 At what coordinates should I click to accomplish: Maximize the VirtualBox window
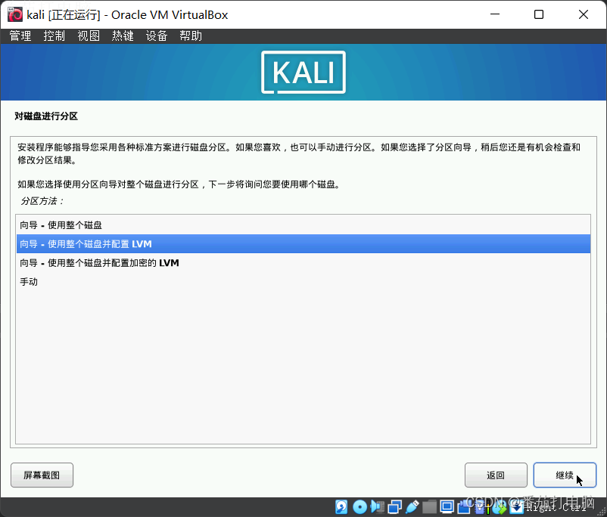538,14
